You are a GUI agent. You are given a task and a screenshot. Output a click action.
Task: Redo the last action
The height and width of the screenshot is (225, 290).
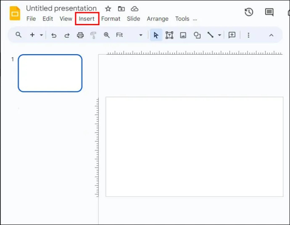coord(67,35)
